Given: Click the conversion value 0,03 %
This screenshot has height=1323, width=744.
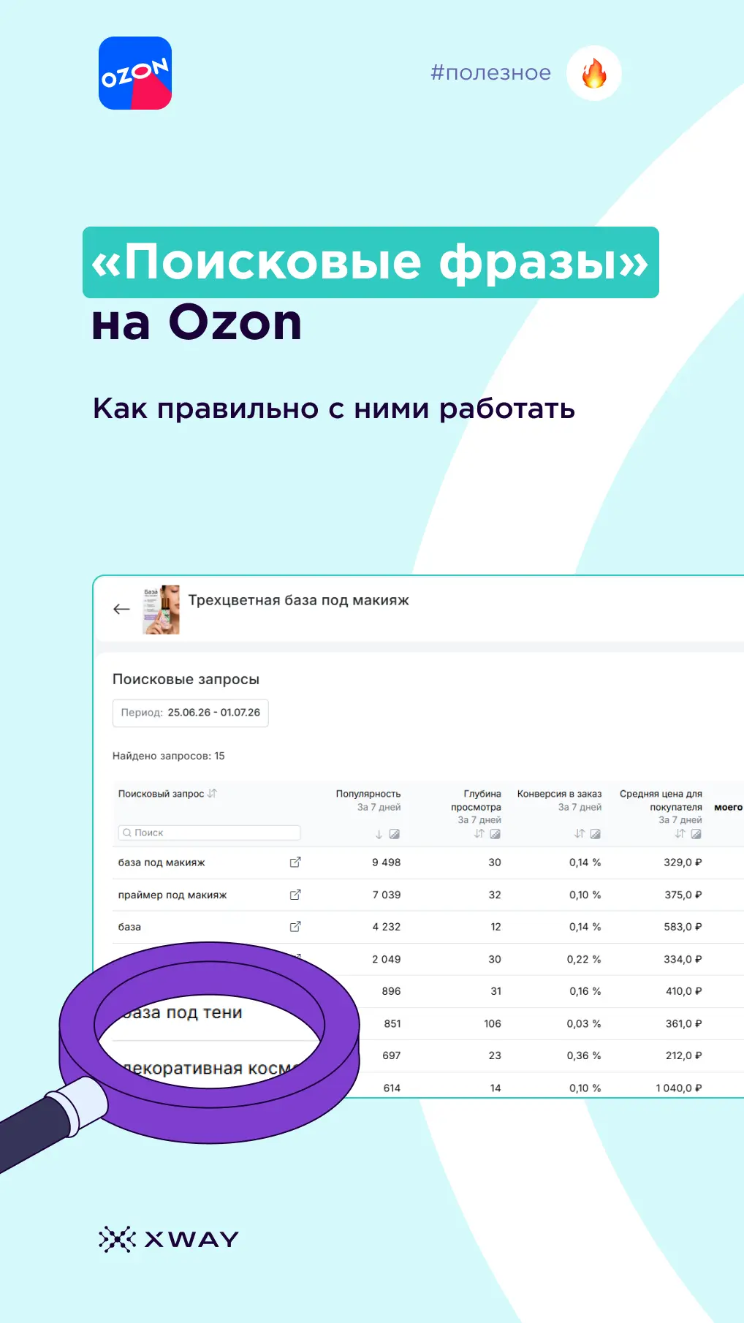Looking at the screenshot, I should coord(584,1023).
